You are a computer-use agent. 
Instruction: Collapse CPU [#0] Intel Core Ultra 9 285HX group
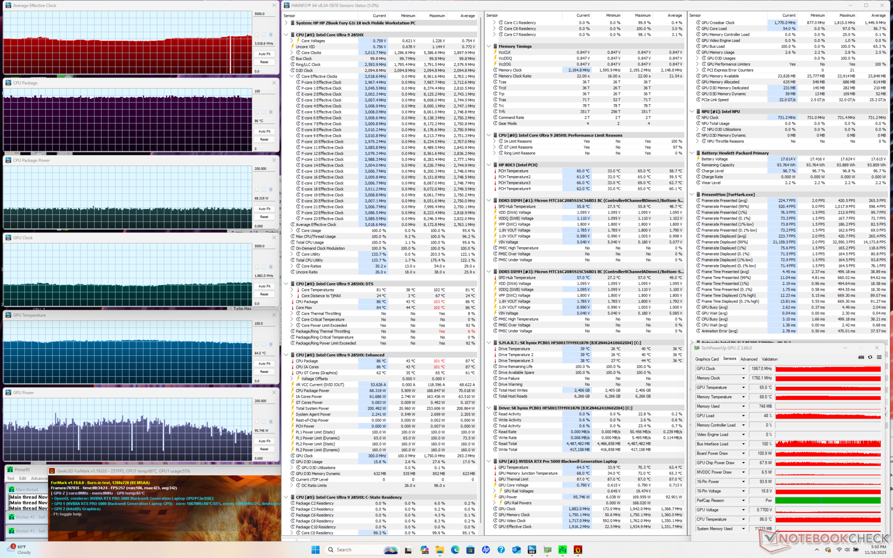coord(286,35)
